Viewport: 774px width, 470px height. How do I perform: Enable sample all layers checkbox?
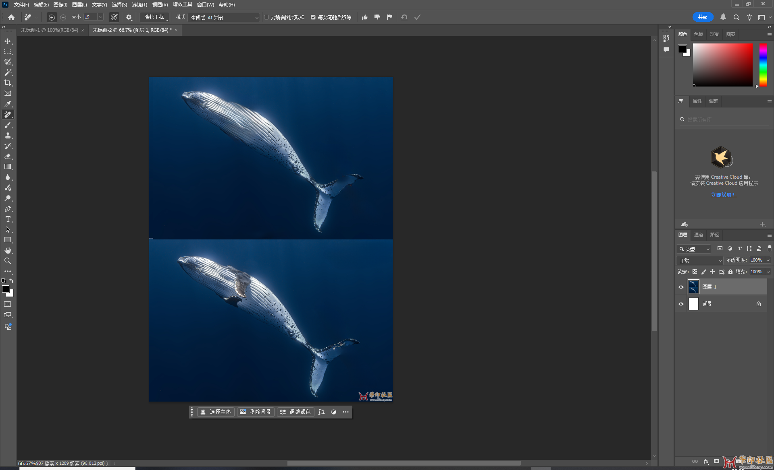pos(266,17)
